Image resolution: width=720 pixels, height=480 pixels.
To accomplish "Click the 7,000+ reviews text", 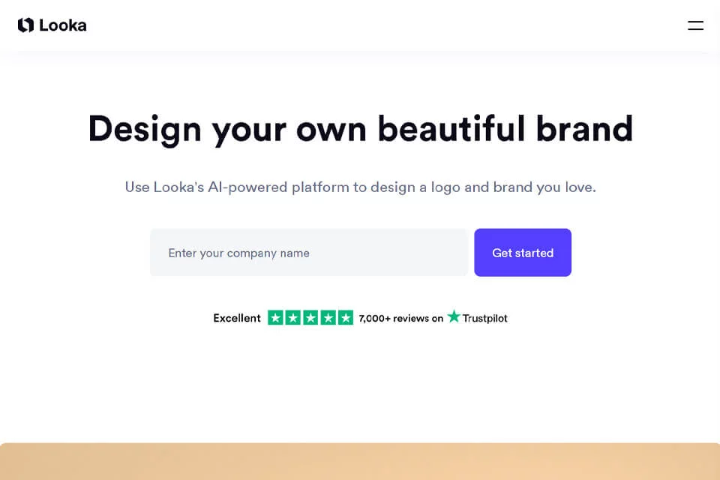I will click(x=394, y=318).
